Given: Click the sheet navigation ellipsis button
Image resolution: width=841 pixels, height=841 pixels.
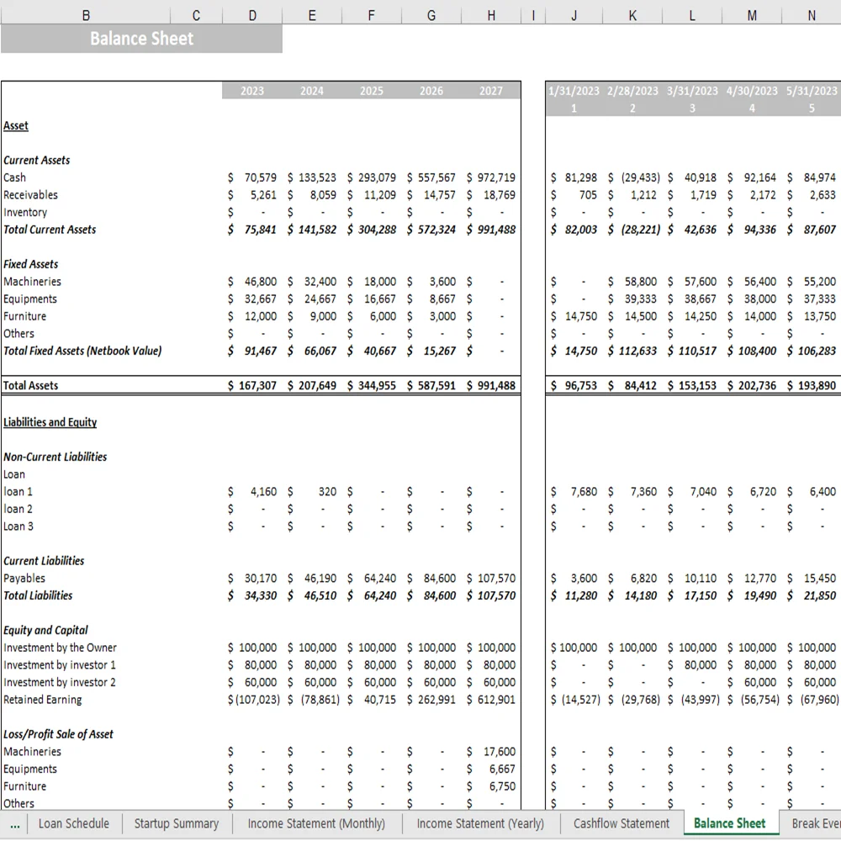Looking at the screenshot, I should tap(14, 823).
